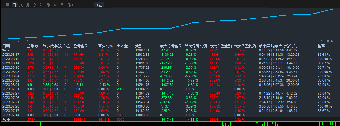Viewport: 340px width, 126px height.
Task: Open the 备 notes tab
Action: [x=62, y=5]
